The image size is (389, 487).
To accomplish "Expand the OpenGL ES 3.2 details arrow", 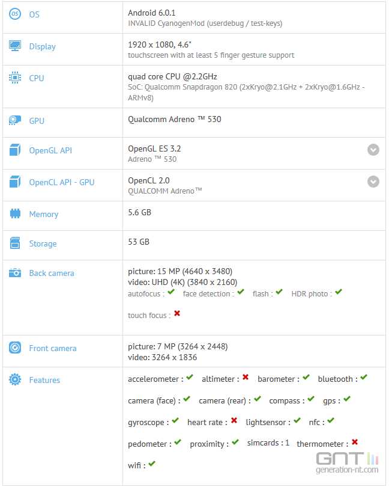I will tap(373, 150).
